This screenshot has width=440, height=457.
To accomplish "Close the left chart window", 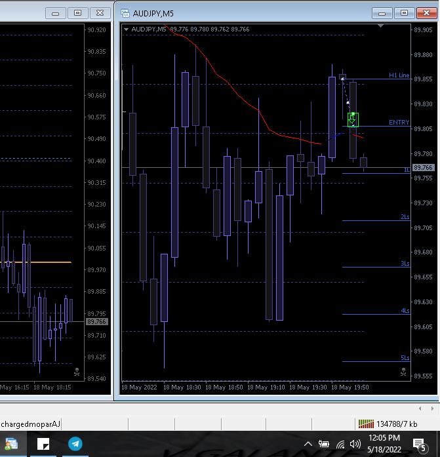I will [100, 13].
